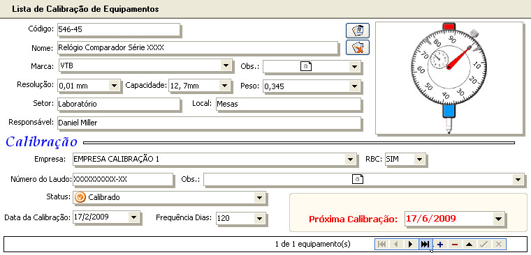Click the Calibrado status check icon
This screenshot has height=255, width=531.
(80, 198)
